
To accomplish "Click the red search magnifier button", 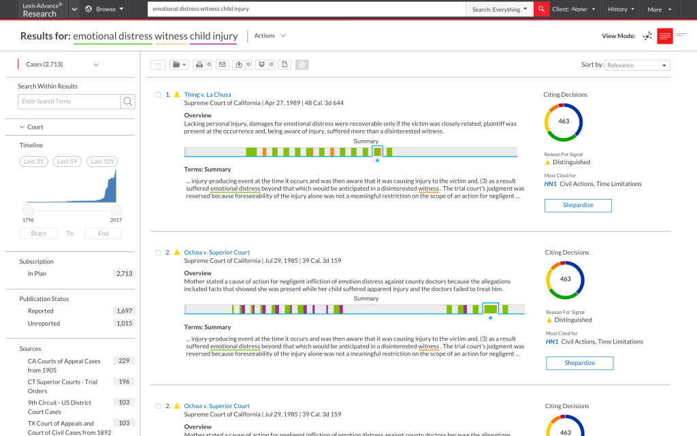I will point(541,10).
